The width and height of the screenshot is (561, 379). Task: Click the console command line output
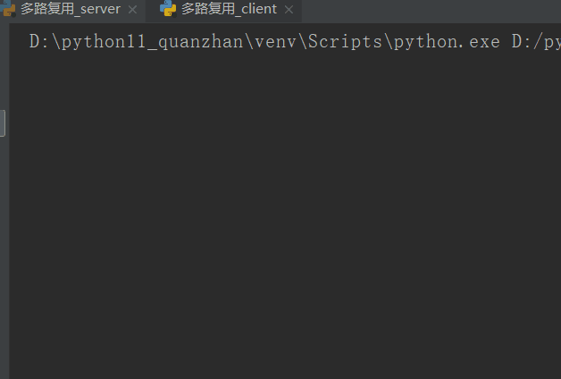tap(295, 42)
